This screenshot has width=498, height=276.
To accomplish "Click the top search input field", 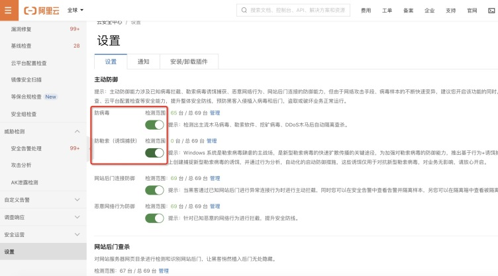I will click(x=298, y=11).
